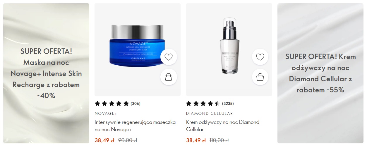The width and height of the screenshot is (367, 146).
Task: Select the Novage+ mask -40% super oferta banner
Action: coord(46,73)
